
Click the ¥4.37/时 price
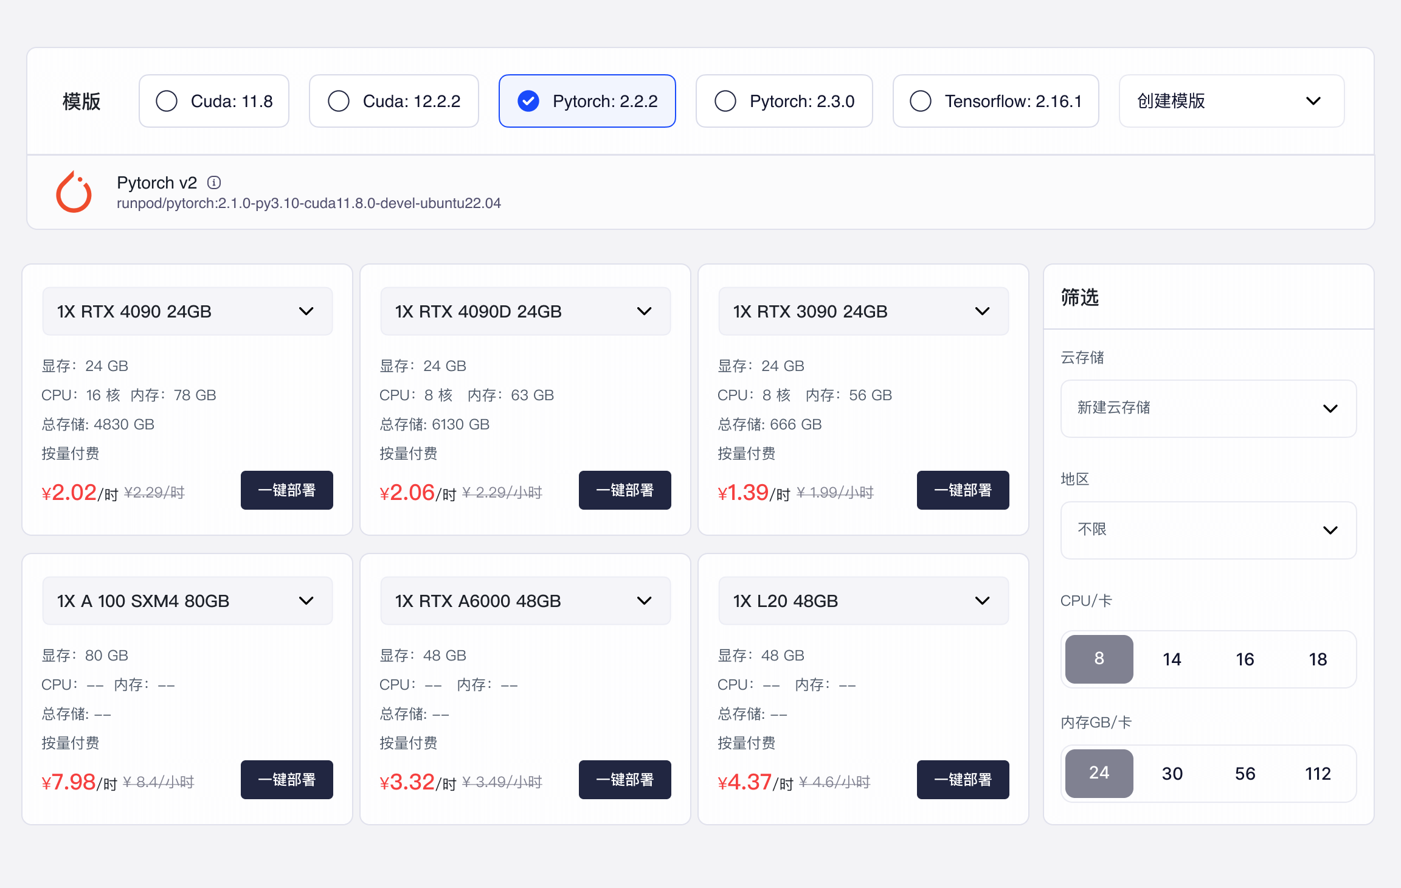pyautogui.click(x=756, y=782)
